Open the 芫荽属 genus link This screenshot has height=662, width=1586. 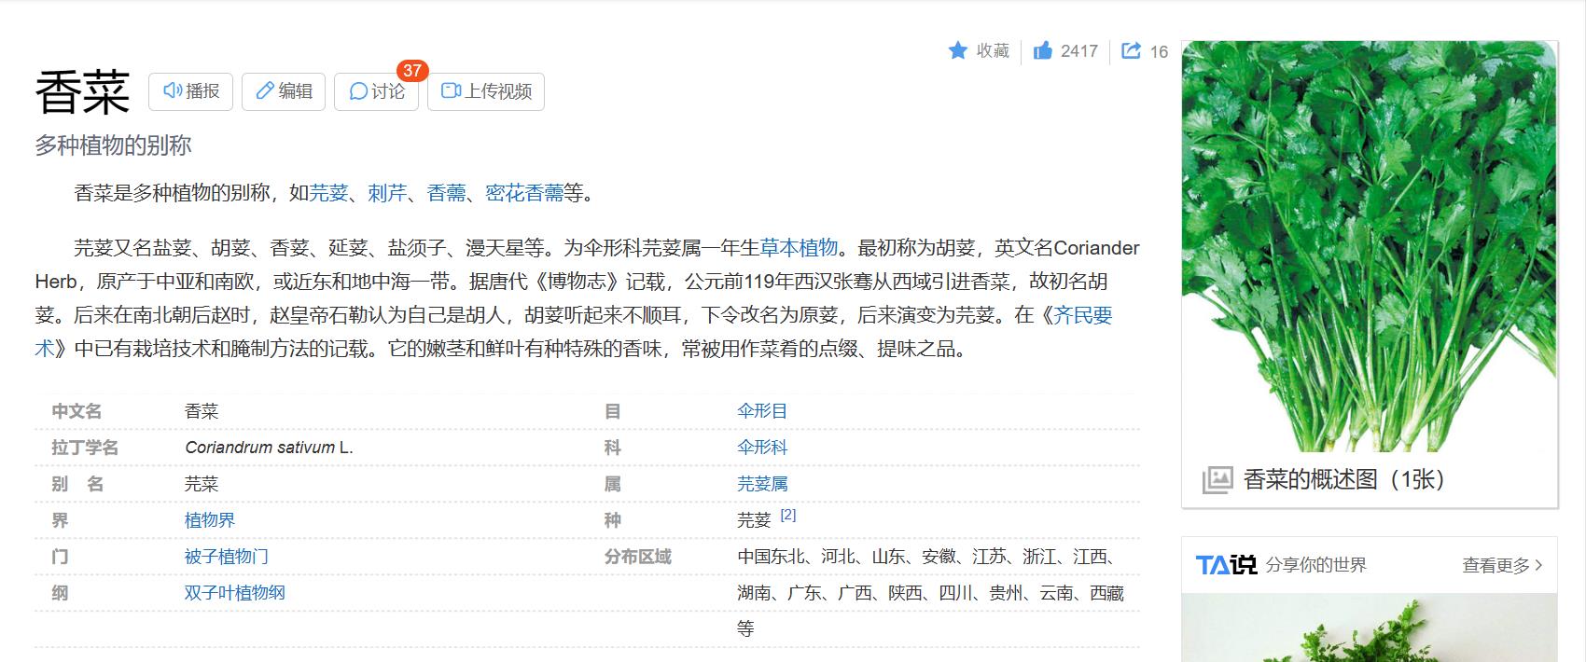[762, 484]
